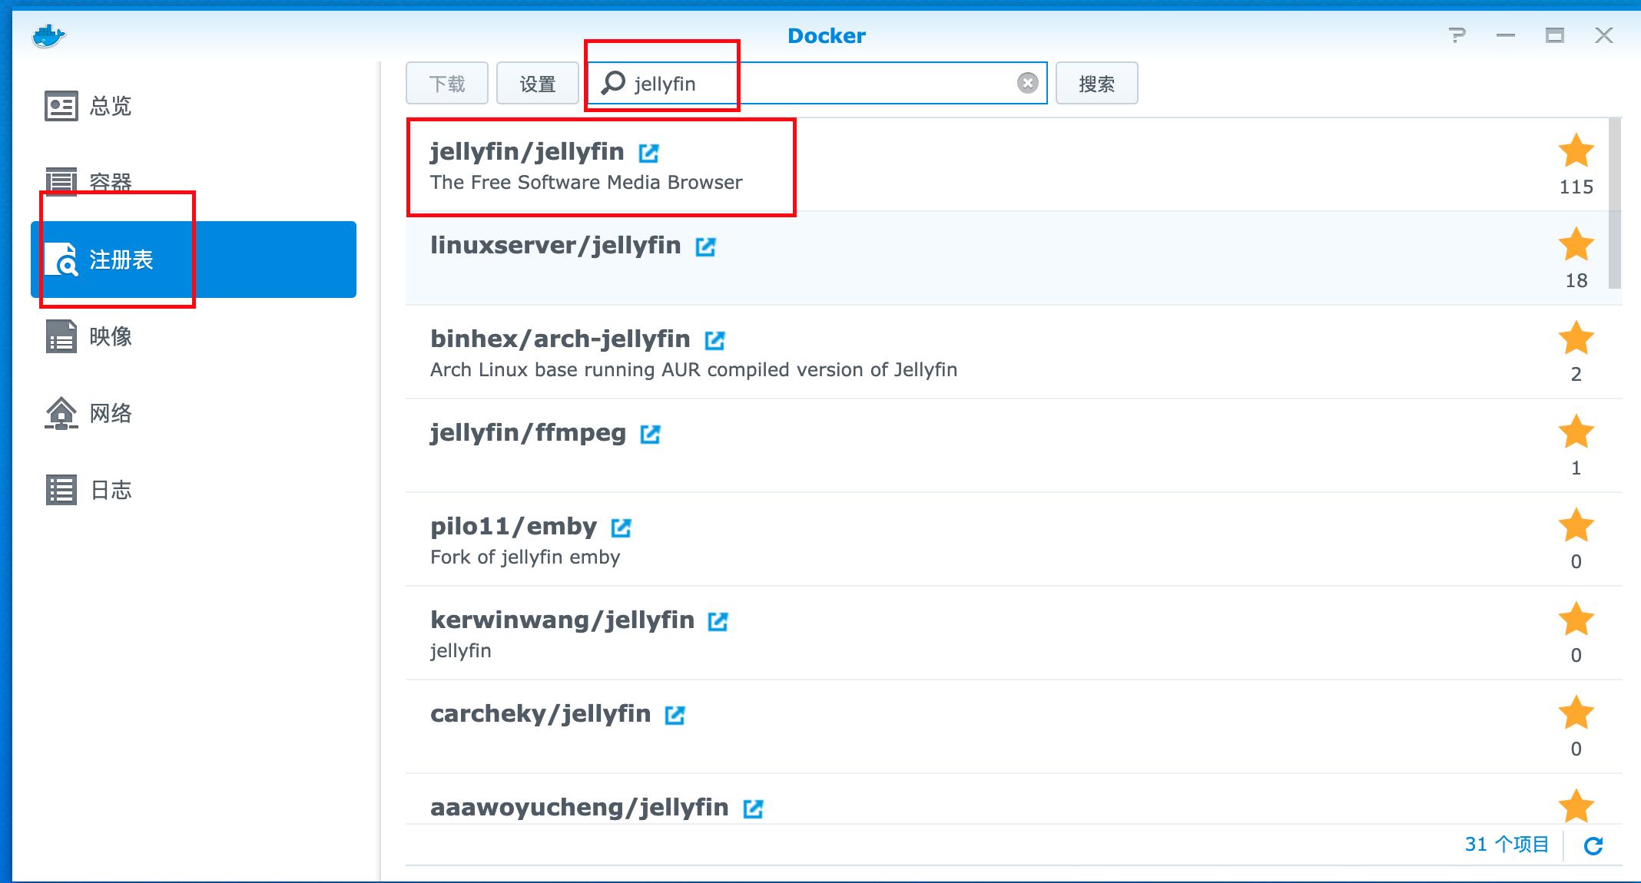Click the Network sidebar house icon
This screenshot has height=883, width=1641.
point(61,413)
